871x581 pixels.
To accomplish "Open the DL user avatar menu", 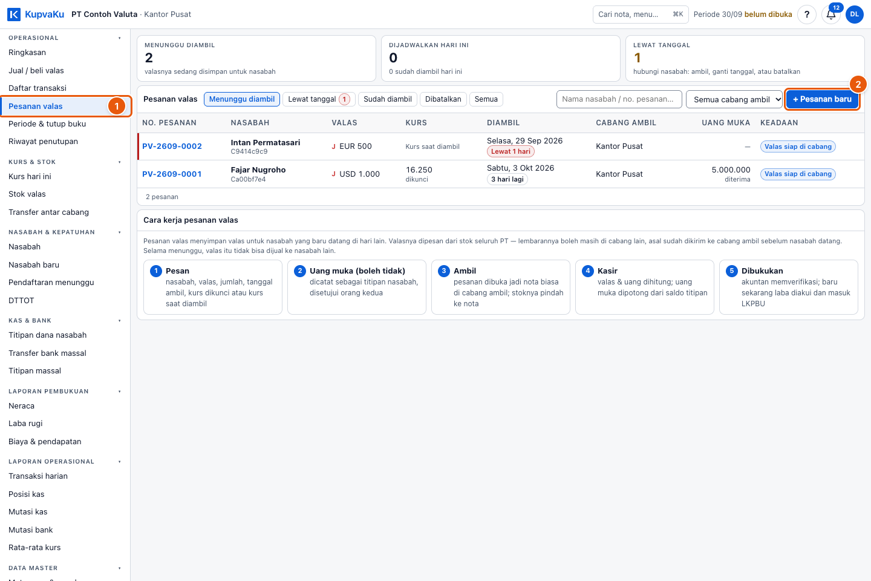I will tap(855, 15).
